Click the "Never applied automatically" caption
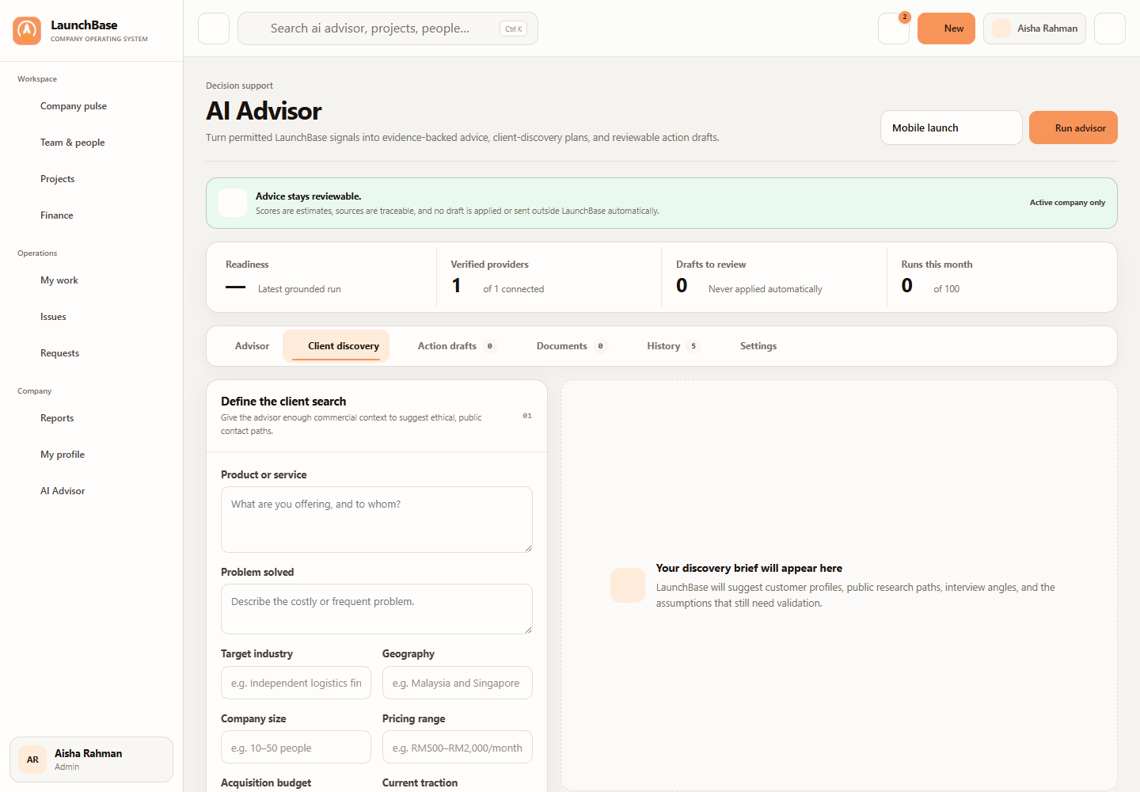Image resolution: width=1140 pixels, height=792 pixels. pos(766,289)
